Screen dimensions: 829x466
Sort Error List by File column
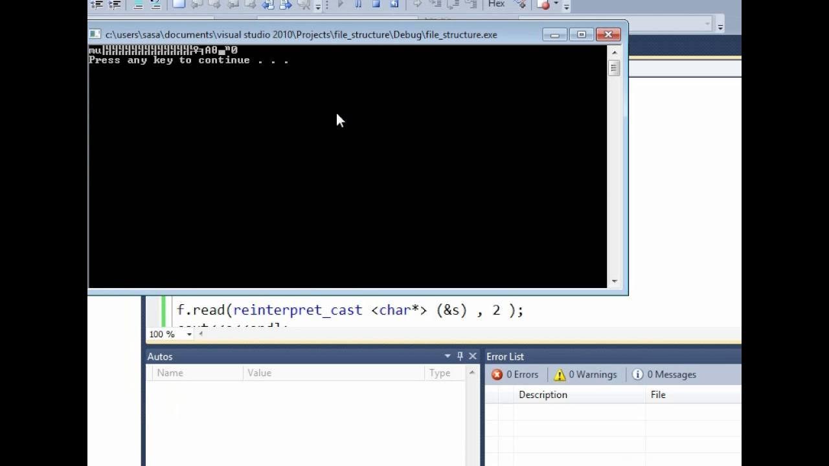click(694, 395)
